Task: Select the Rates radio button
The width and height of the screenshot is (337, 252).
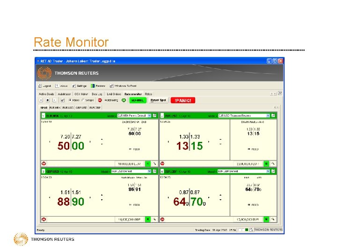Action: click(x=70, y=100)
